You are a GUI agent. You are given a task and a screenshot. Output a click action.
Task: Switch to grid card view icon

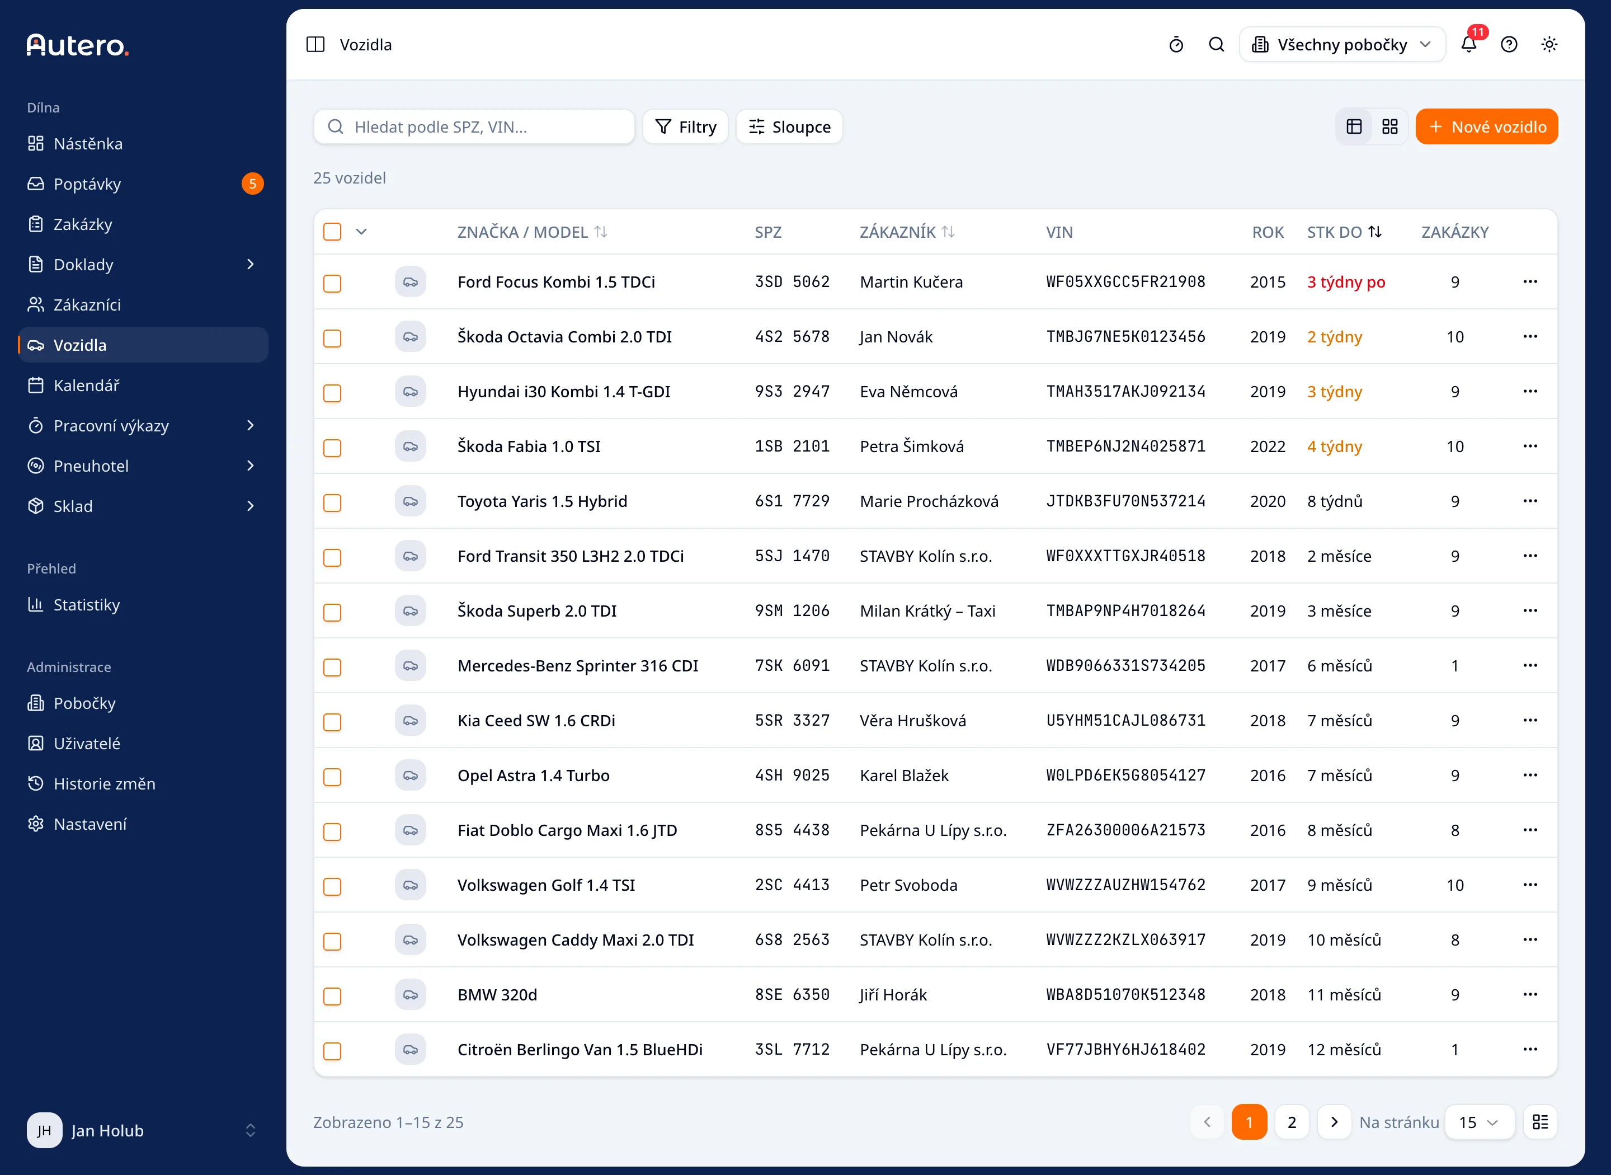(1389, 126)
